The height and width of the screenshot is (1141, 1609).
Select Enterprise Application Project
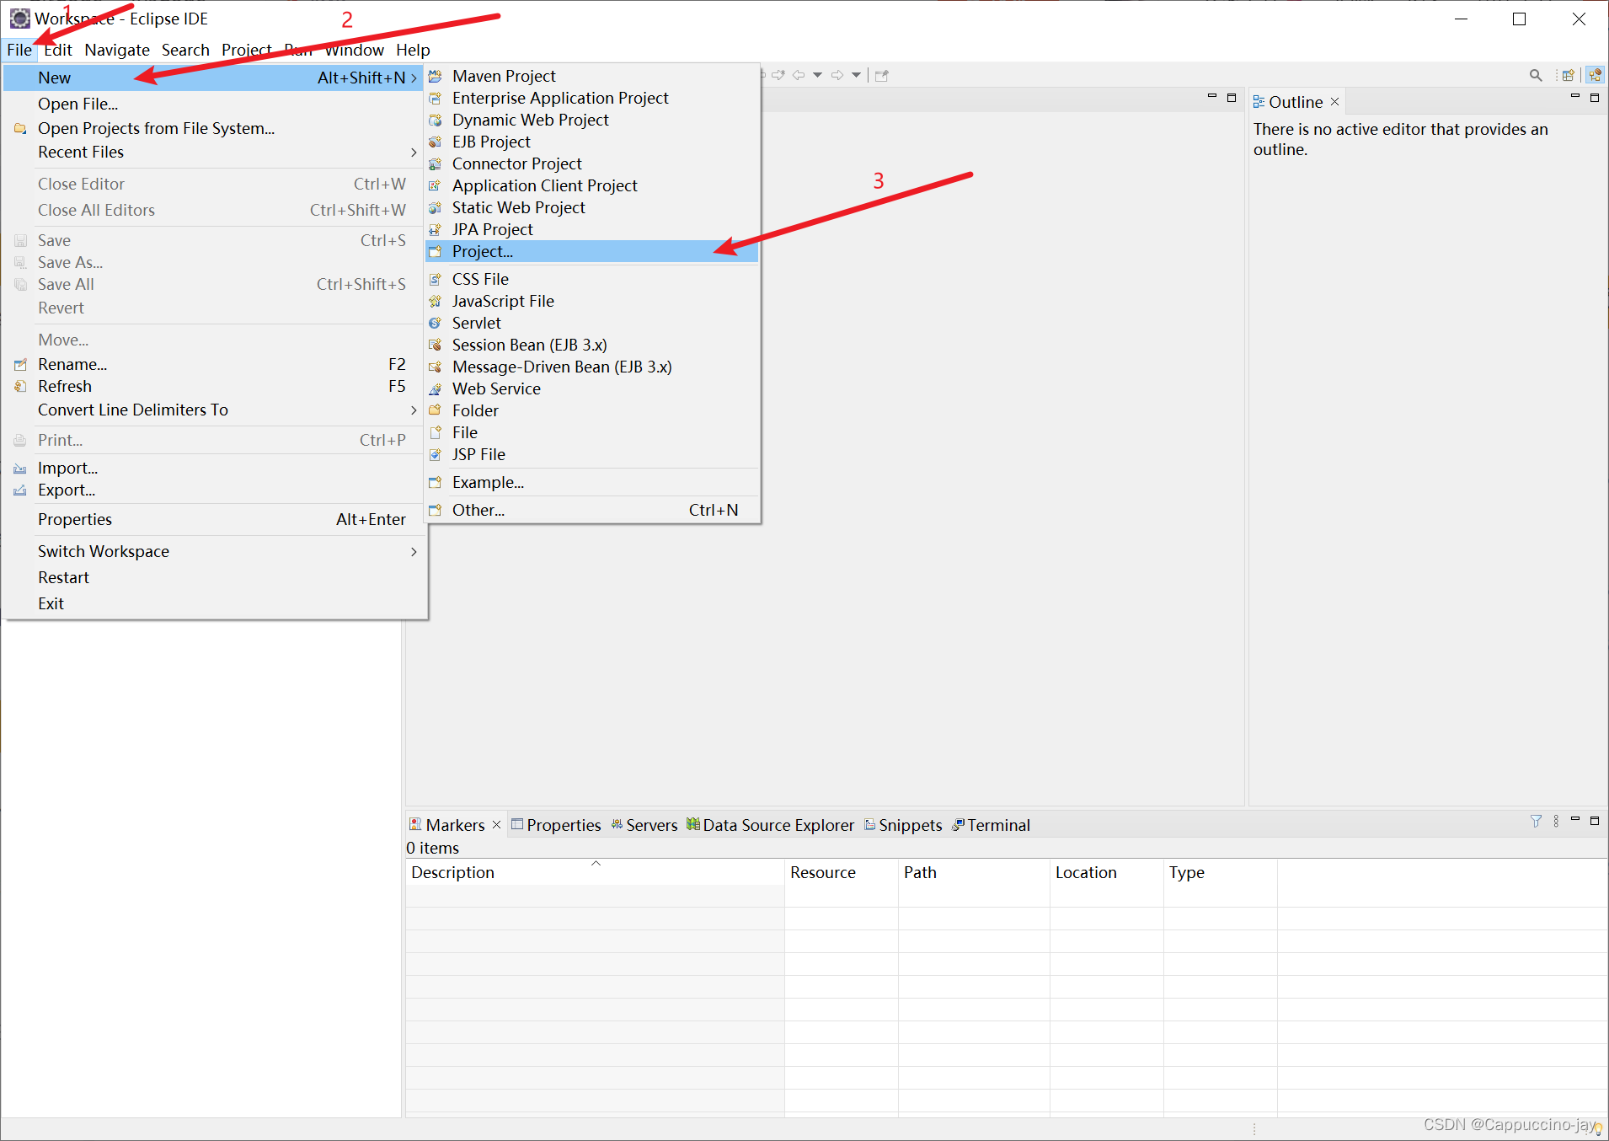tap(593, 99)
